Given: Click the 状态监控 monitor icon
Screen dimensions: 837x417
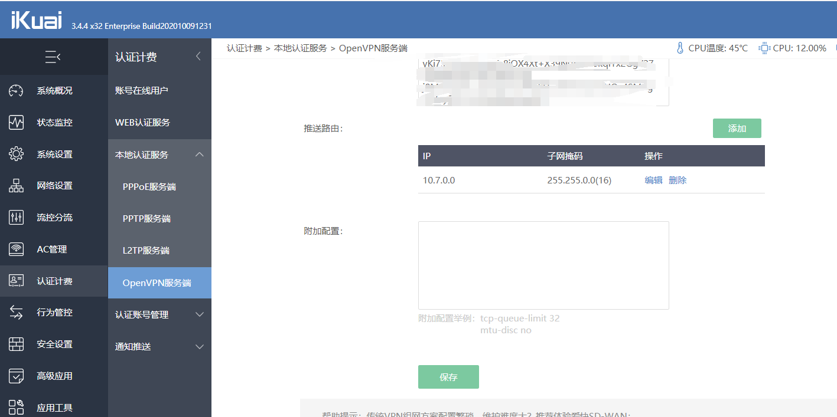Looking at the screenshot, I should [16, 123].
